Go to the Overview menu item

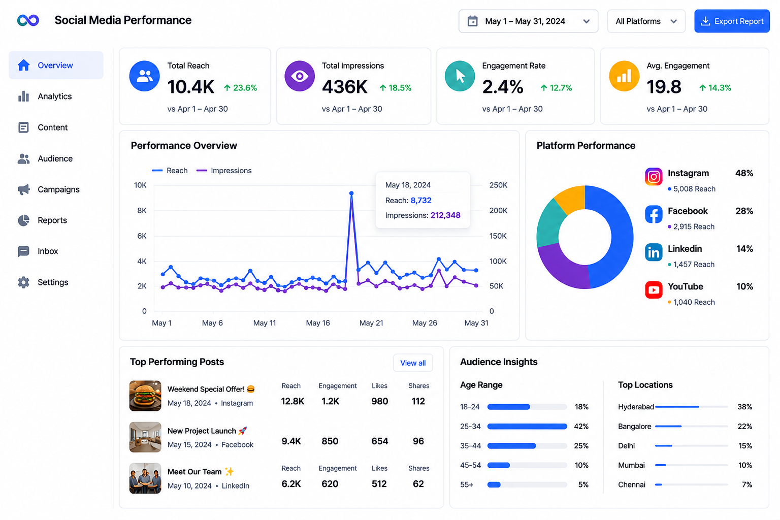tap(56, 65)
